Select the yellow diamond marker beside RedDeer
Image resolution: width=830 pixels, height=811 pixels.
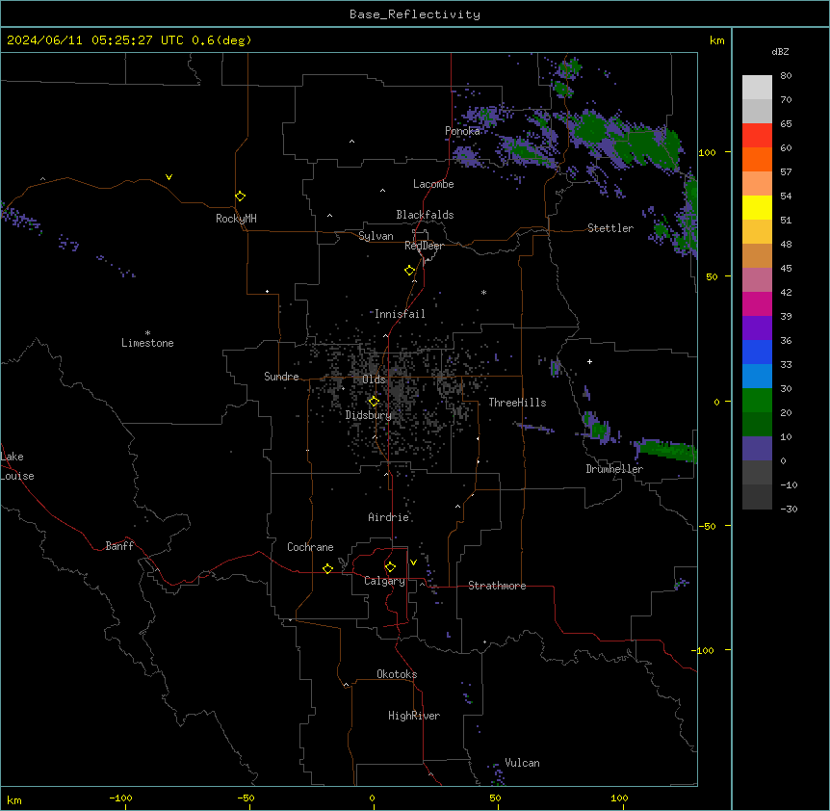[409, 271]
